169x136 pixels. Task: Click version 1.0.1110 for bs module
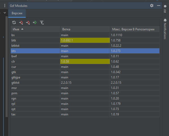[116, 35]
